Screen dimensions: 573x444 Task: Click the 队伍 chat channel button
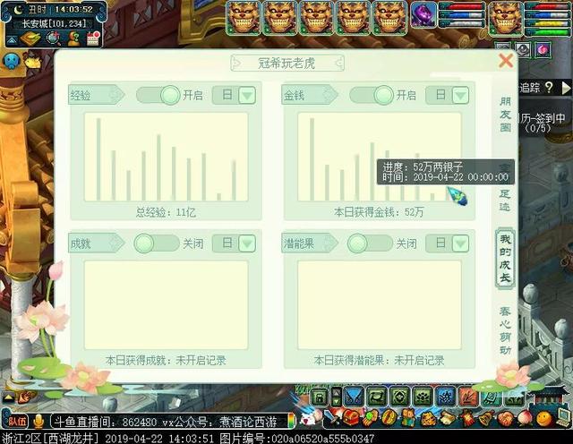point(16,422)
